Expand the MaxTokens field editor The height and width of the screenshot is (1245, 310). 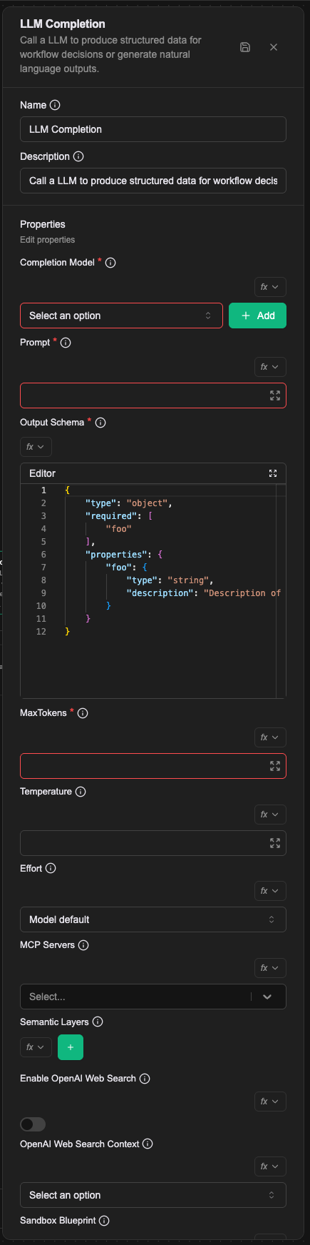(x=275, y=766)
